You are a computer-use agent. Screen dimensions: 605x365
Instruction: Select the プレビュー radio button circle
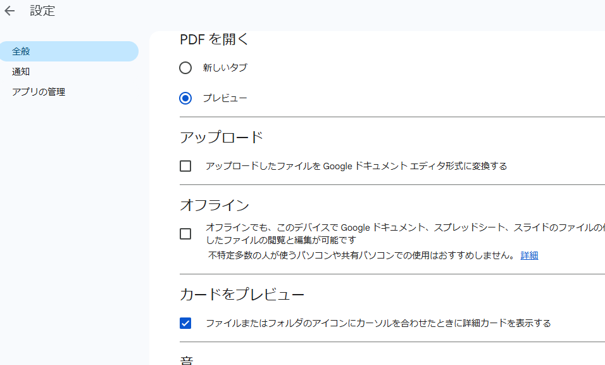(x=185, y=98)
